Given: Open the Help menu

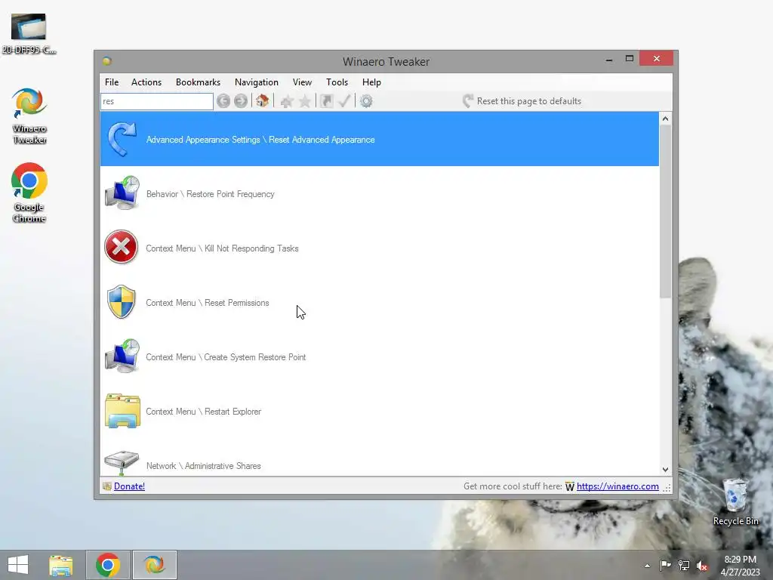Looking at the screenshot, I should (x=371, y=82).
